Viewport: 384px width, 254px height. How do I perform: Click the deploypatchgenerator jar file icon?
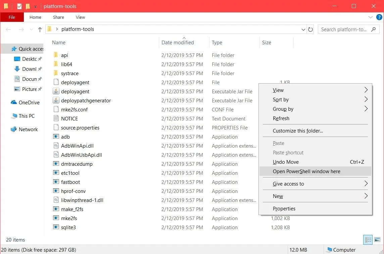(x=56, y=100)
